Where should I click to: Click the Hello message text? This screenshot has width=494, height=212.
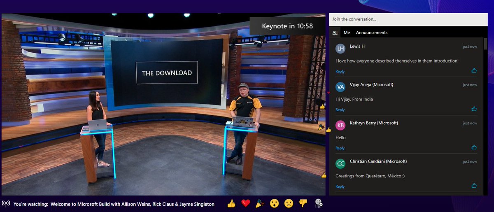tap(340, 137)
